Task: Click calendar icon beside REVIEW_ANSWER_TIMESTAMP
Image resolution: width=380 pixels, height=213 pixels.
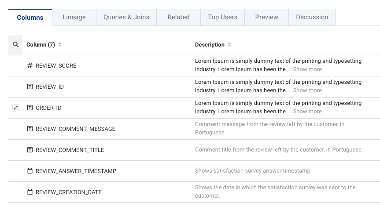Action: click(x=30, y=171)
